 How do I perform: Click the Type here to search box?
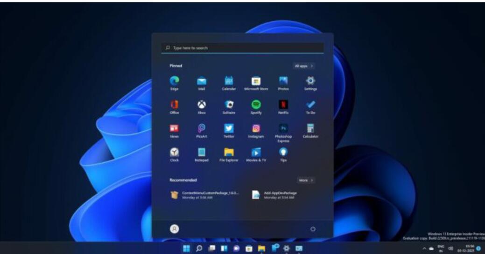point(243,48)
